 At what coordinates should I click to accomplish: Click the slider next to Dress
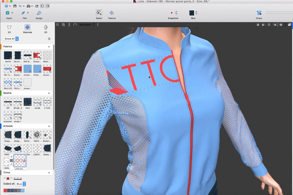(x=280, y=13)
